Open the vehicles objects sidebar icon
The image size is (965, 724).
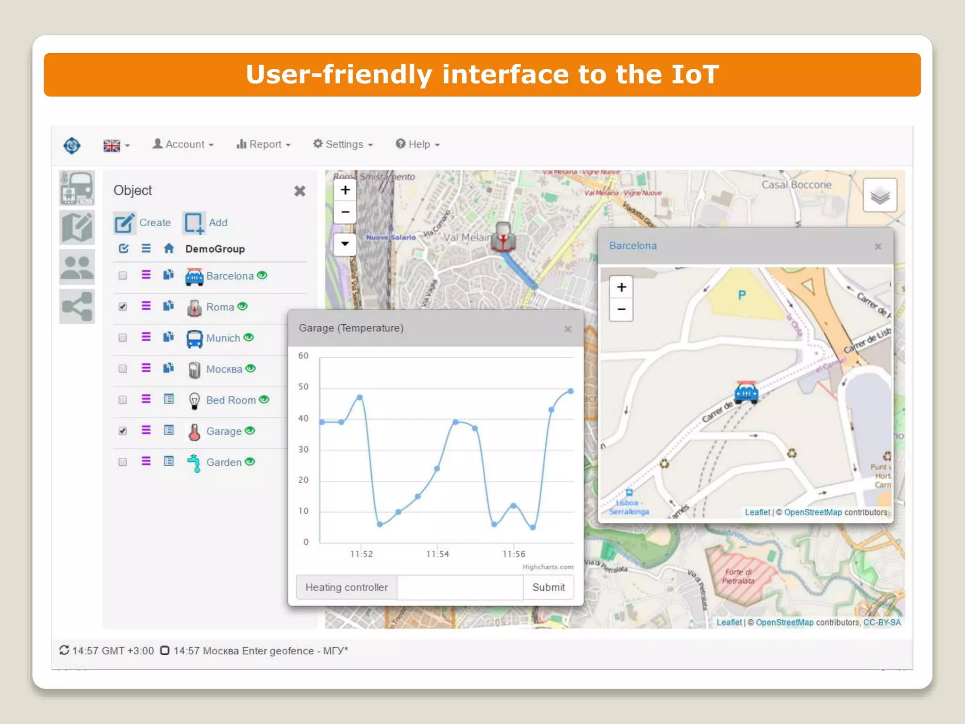77,188
